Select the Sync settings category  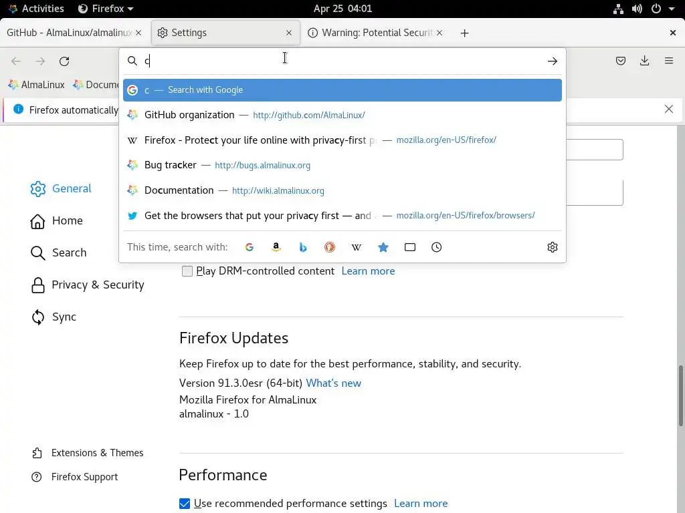[x=54, y=317]
